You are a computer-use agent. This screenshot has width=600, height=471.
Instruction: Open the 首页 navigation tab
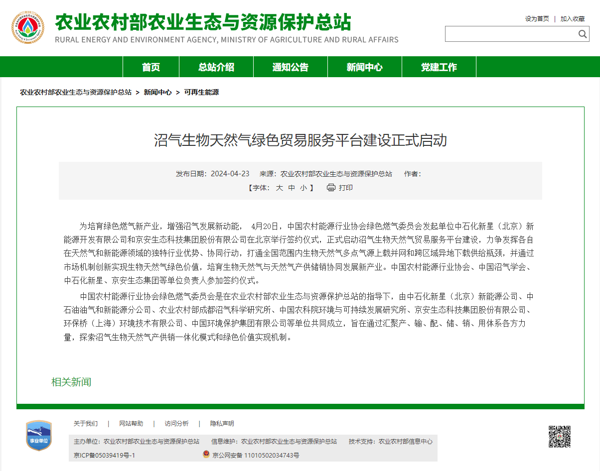(x=151, y=67)
